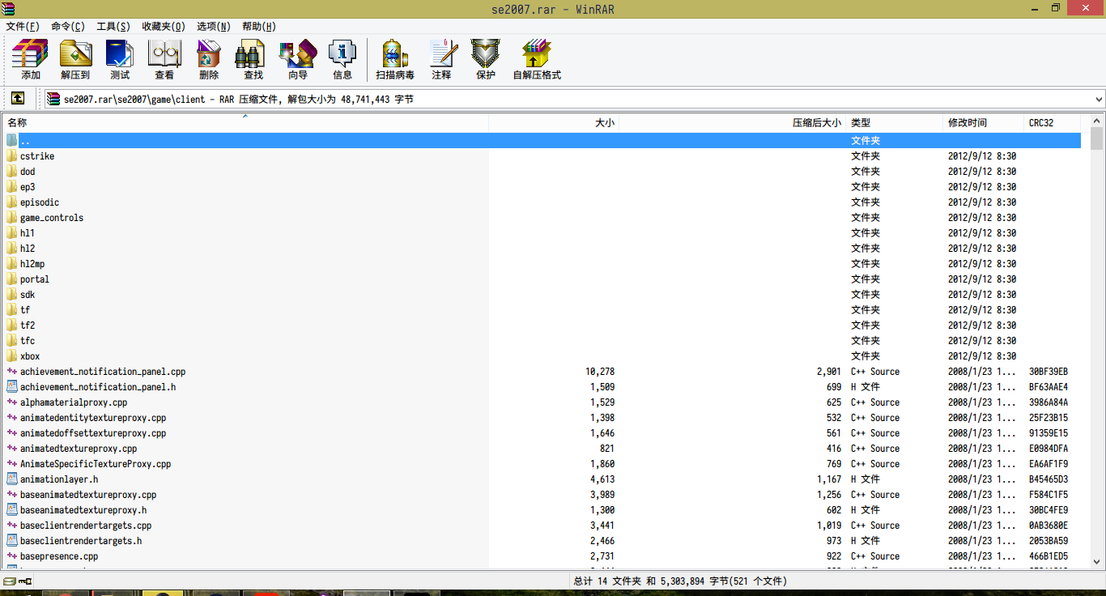Viewport: 1106px width, 596px height.
Task: Open the 收藏夹(O) menu
Action: [164, 27]
